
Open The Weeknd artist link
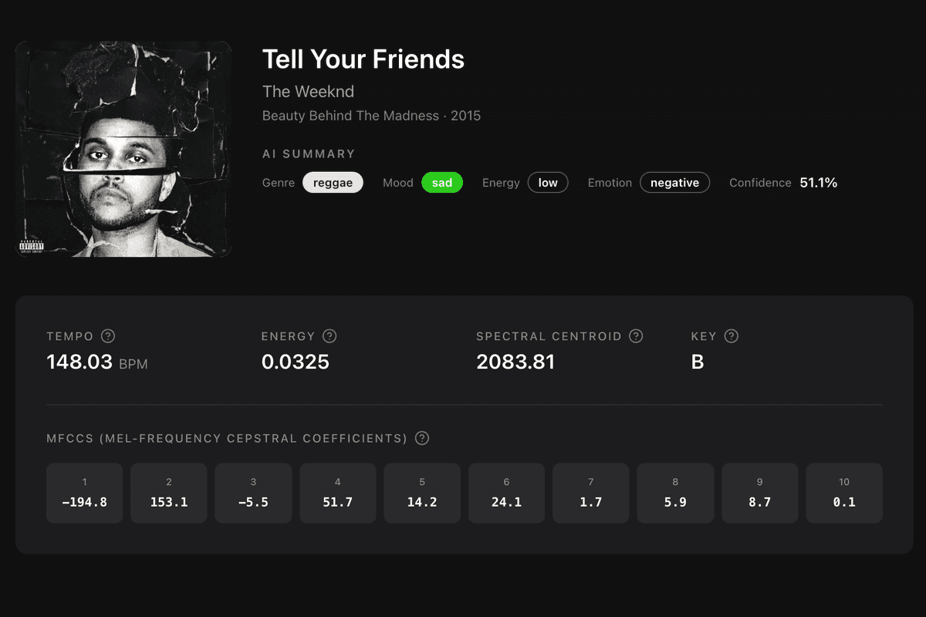[x=308, y=91]
